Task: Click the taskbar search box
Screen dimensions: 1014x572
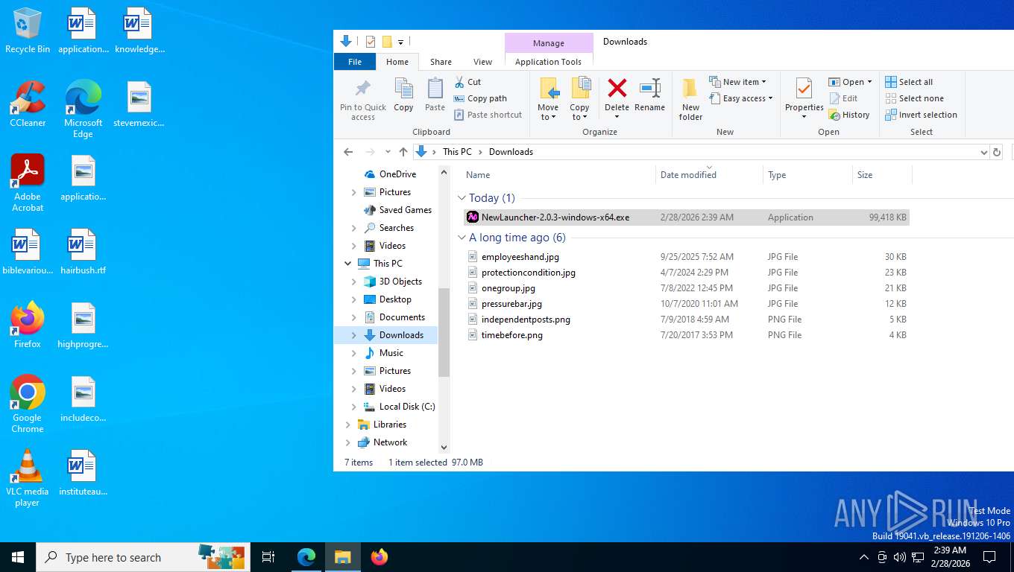Action: click(x=143, y=557)
